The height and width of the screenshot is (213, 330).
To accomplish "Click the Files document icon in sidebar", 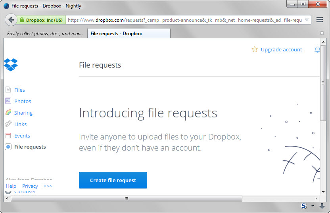I will (x=8, y=90).
